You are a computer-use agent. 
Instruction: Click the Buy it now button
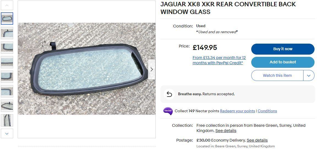(x=283, y=49)
